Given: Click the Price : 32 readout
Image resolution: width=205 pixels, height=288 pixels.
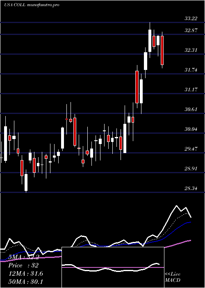Looking at the screenshot, I should [23, 265].
